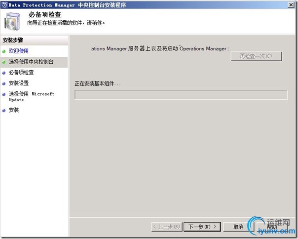298x239 pixels.
Task: Click the 帮助 help button
Action: pos(272,227)
